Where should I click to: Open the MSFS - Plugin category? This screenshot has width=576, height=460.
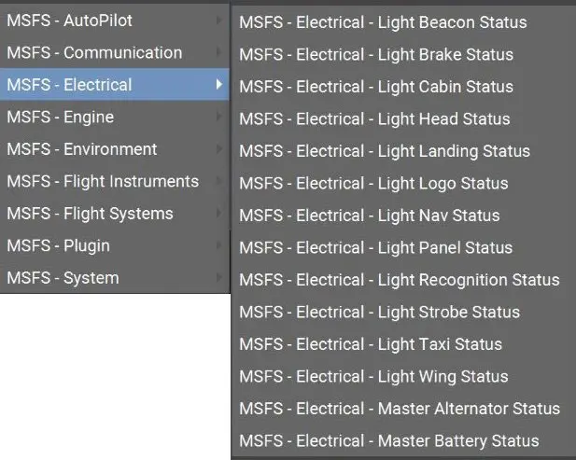click(115, 245)
